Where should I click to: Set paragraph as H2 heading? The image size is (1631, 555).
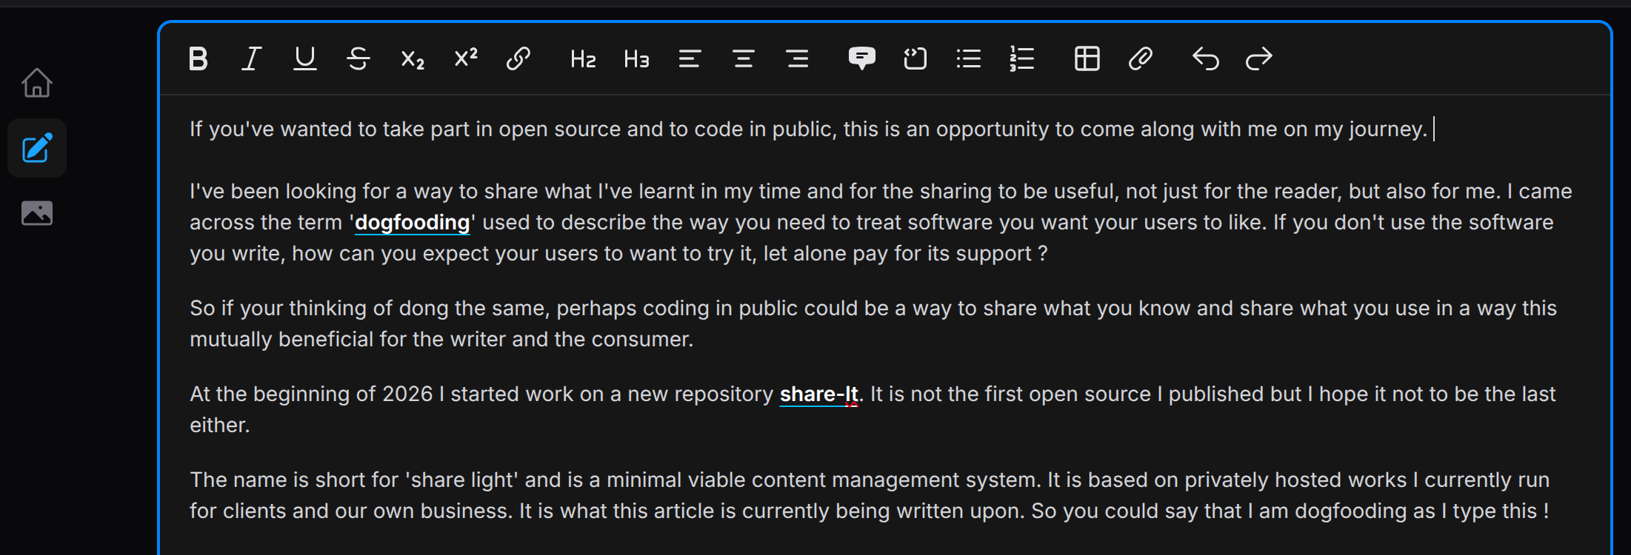583,58
